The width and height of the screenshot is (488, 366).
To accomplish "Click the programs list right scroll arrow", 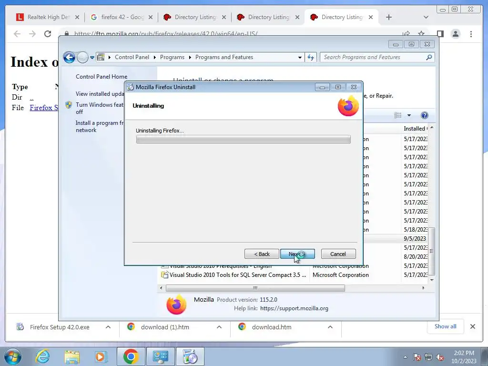I will click(x=423, y=288).
